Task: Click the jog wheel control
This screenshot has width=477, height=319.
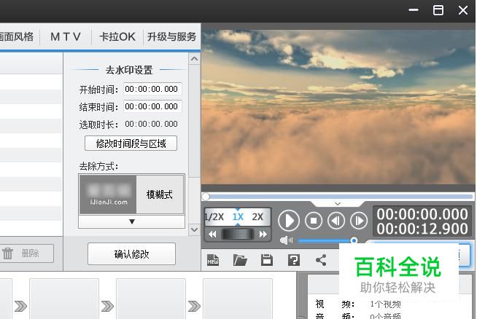Action: 237,235
